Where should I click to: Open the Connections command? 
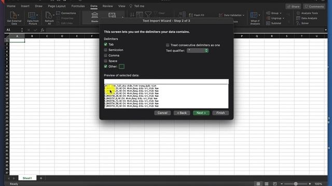point(66,13)
